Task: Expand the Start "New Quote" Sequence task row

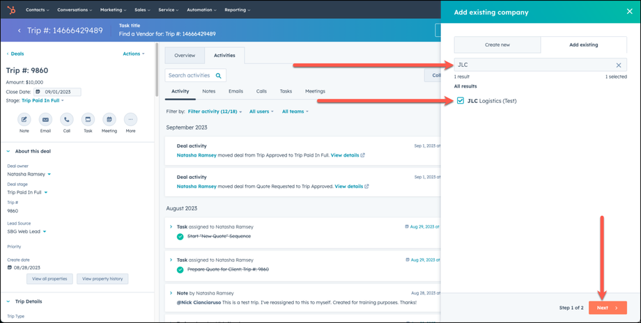Action: (171, 227)
